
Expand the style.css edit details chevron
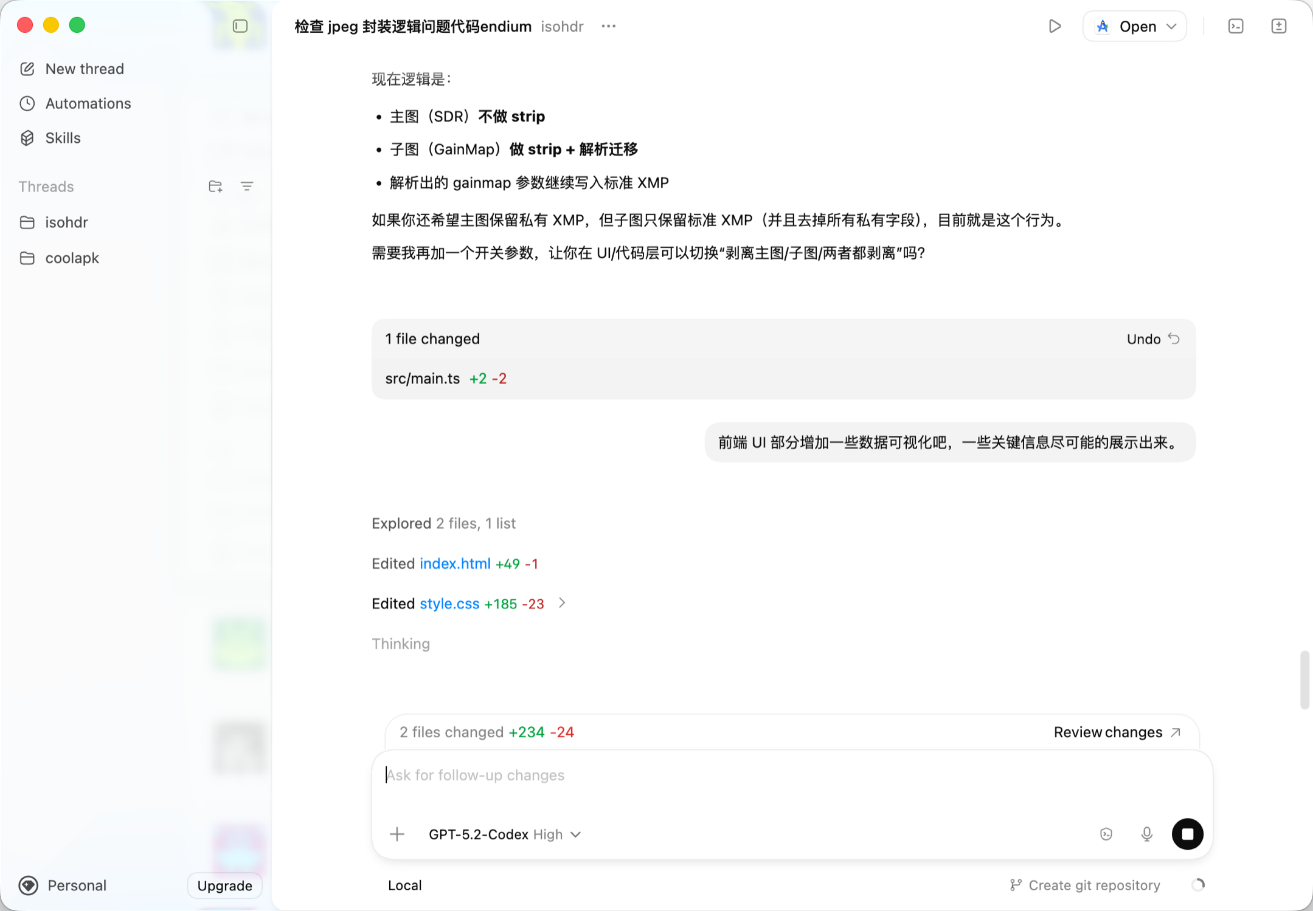(562, 603)
